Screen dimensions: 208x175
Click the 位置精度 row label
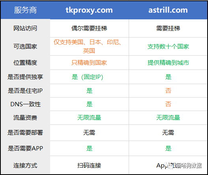[25, 63]
